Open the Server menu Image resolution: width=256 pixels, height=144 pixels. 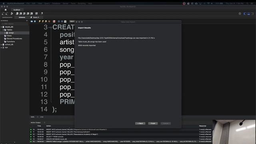pyautogui.click(x=66, y=4)
